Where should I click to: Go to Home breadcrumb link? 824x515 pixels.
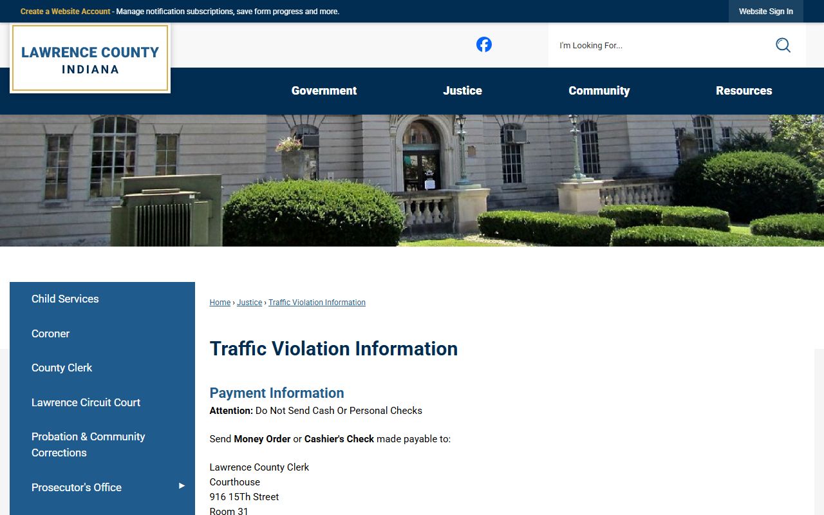tap(220, 303)
